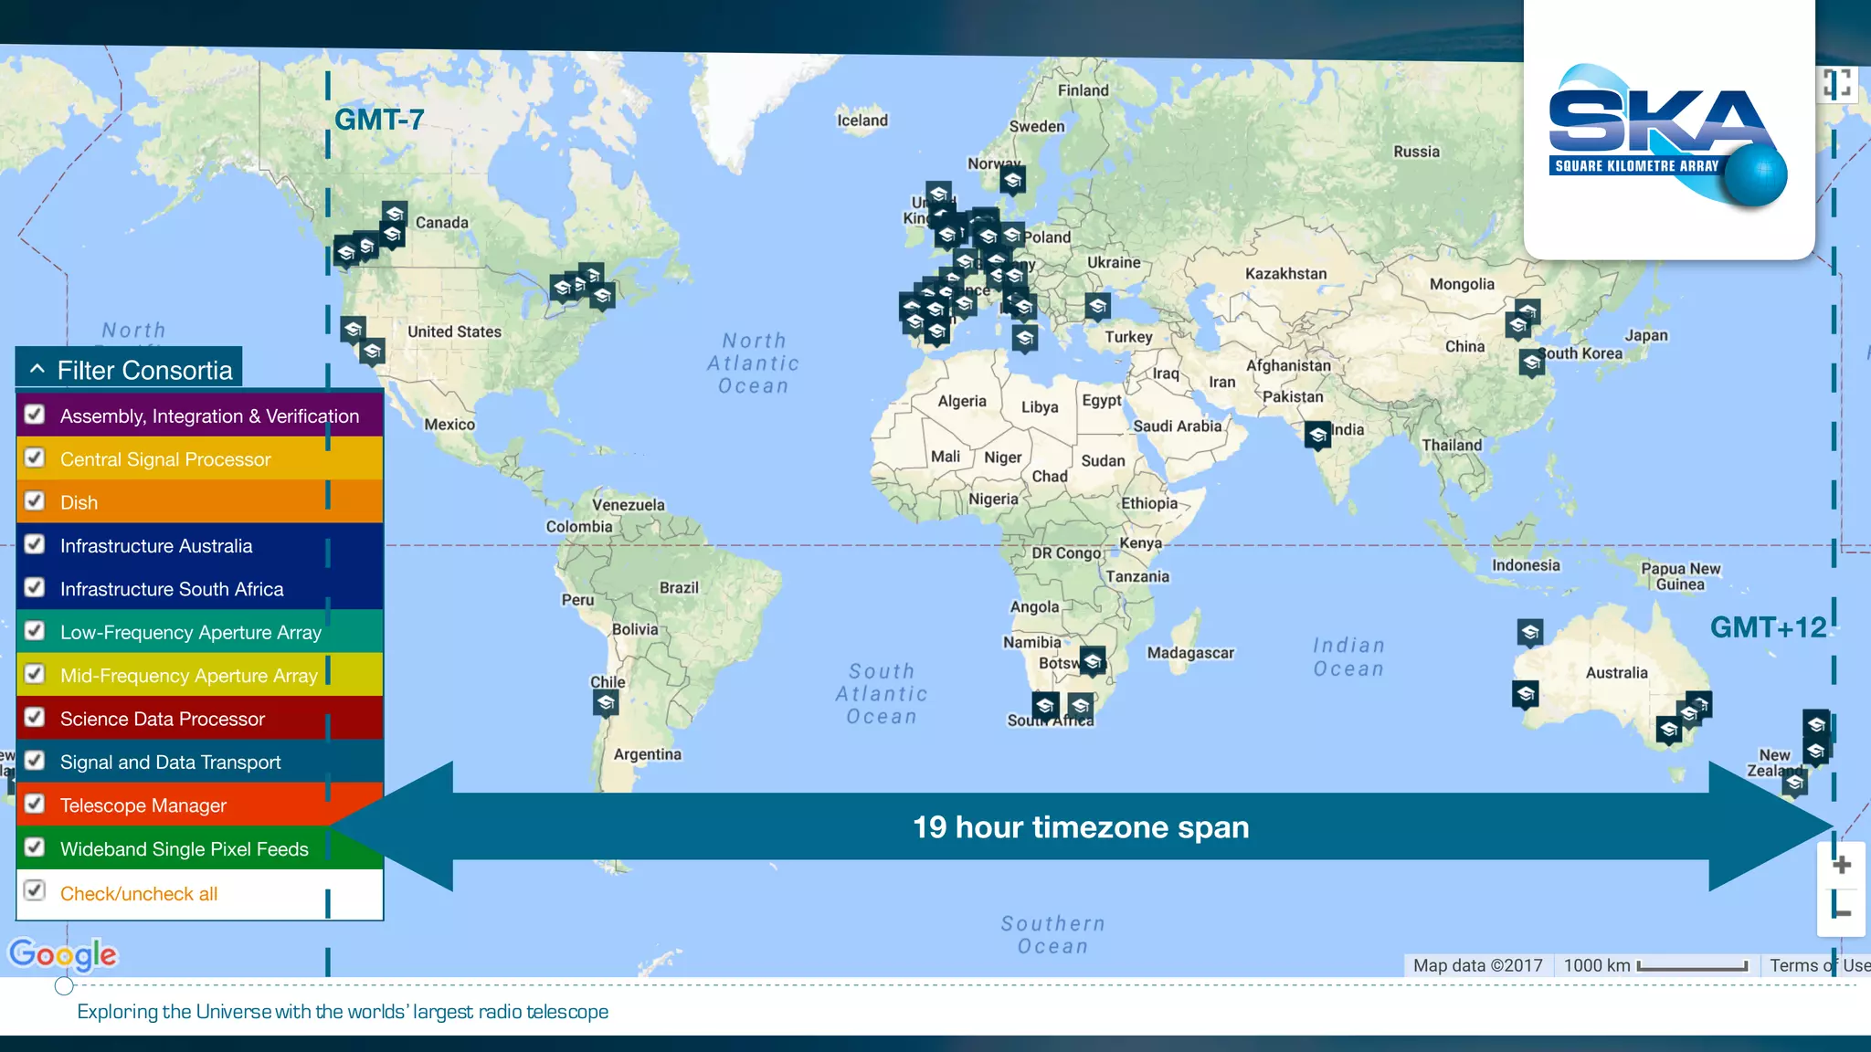Toggle the Check/uncheck all checkbox

point(35,890)
